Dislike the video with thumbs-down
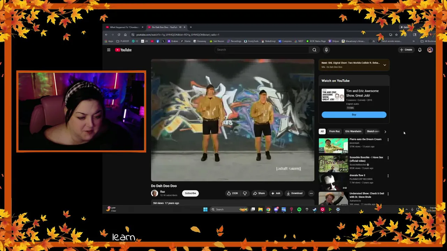This screenshot has height=251, width=447. [x=245, y=193]
